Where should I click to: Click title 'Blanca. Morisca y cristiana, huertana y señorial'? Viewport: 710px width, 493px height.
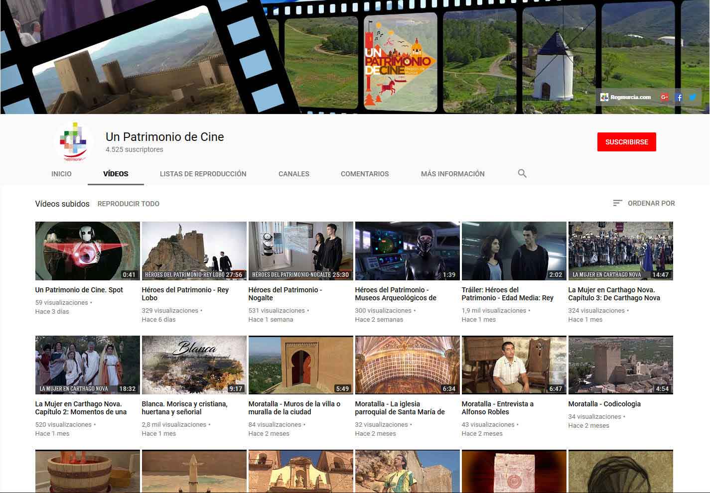(x=185, y=408)
